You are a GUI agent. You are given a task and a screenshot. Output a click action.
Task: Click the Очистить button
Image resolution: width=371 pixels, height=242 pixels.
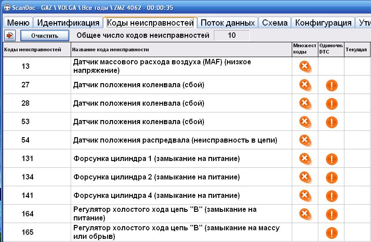coord(45,36)
